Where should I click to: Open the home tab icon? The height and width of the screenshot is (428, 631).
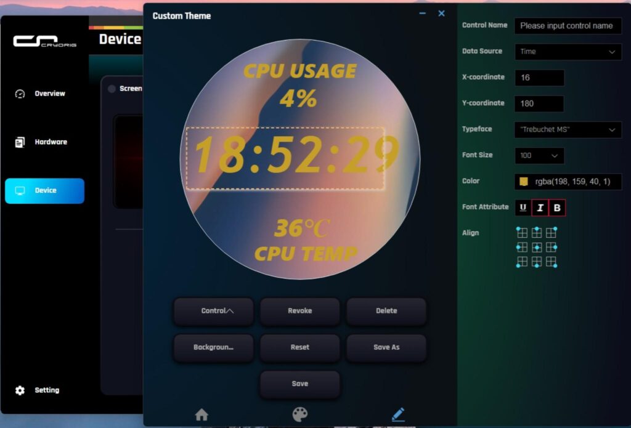coord(202,414)
